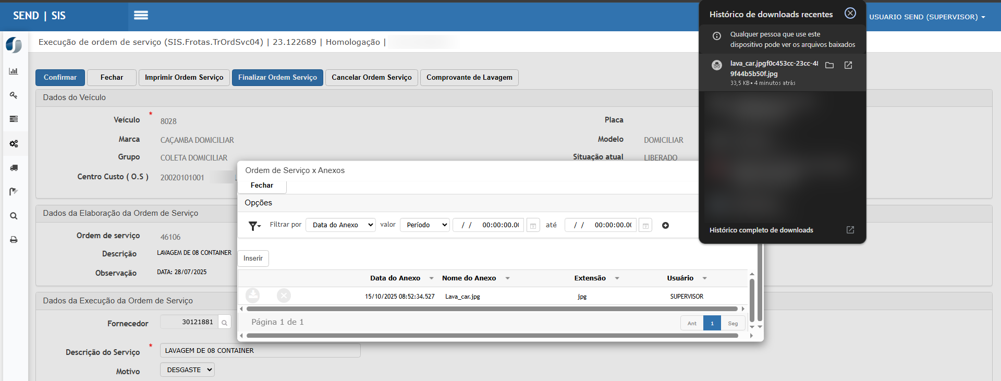
Task: Click the truck icon in the sidebar
Action: click(x=14, y=168)
